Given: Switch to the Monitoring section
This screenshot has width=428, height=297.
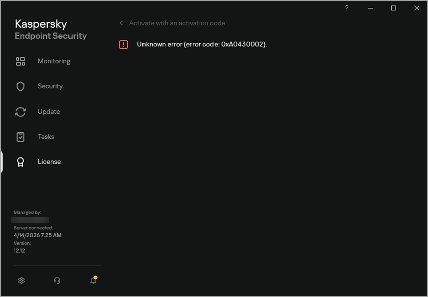Looking at the screenshot, I should click(x=54, y=61).
